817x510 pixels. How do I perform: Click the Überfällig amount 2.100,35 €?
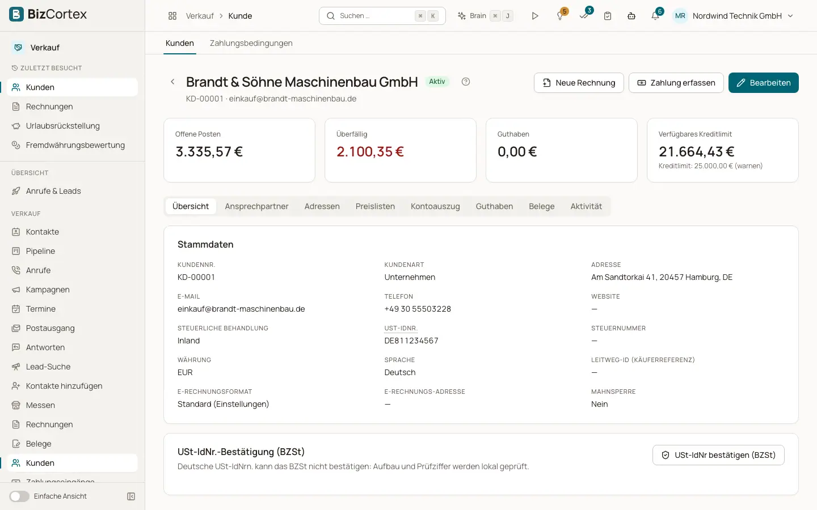click(x=370, y=152)
